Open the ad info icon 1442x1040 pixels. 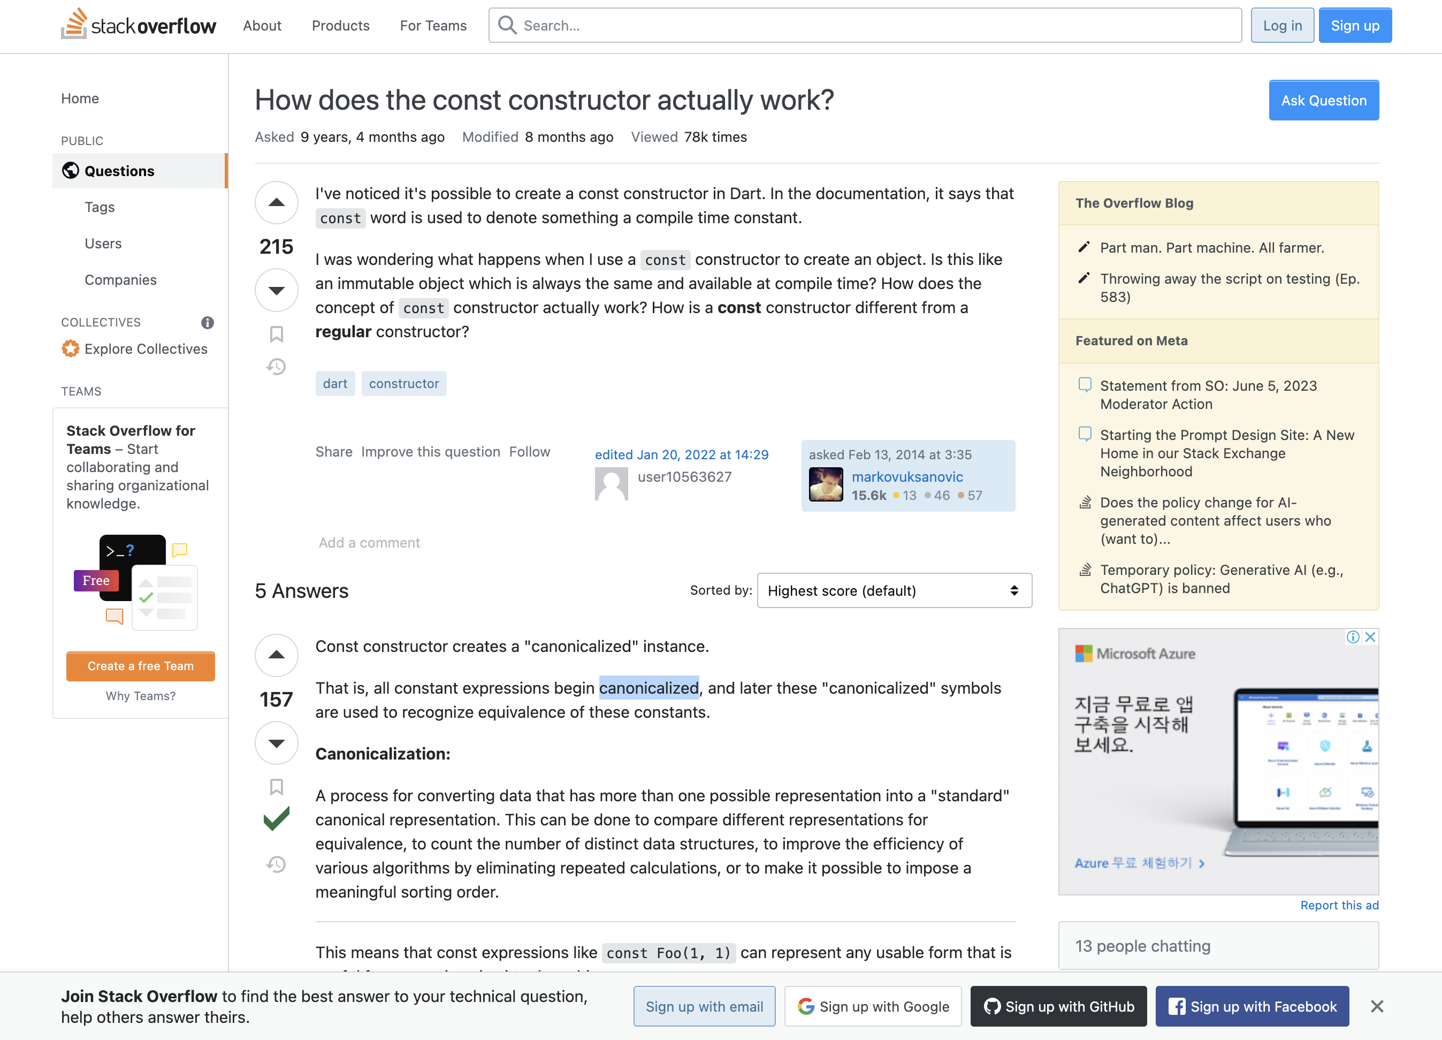pos(1352,637)
